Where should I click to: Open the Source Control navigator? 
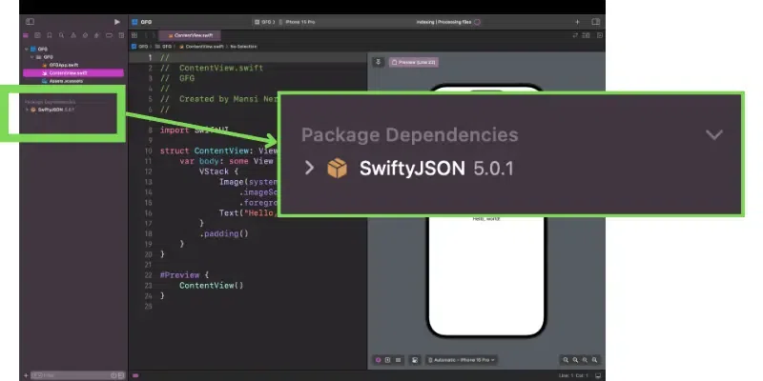click(37, 35)
